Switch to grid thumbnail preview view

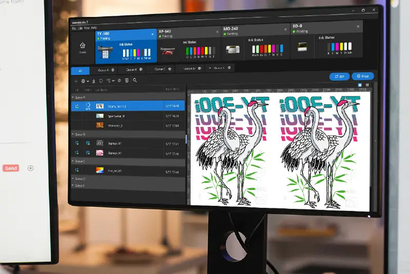tap(367, 84)
